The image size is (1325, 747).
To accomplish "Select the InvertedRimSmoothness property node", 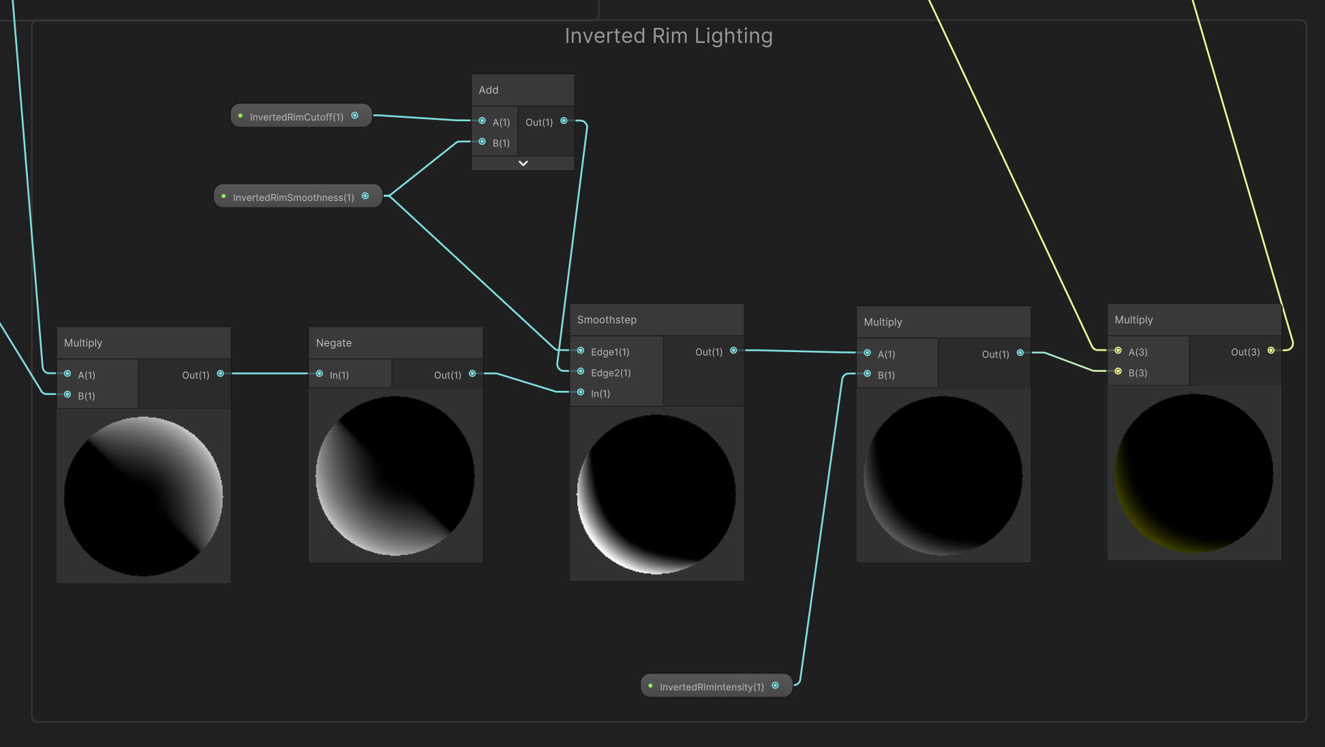I will tap(293, 197).
